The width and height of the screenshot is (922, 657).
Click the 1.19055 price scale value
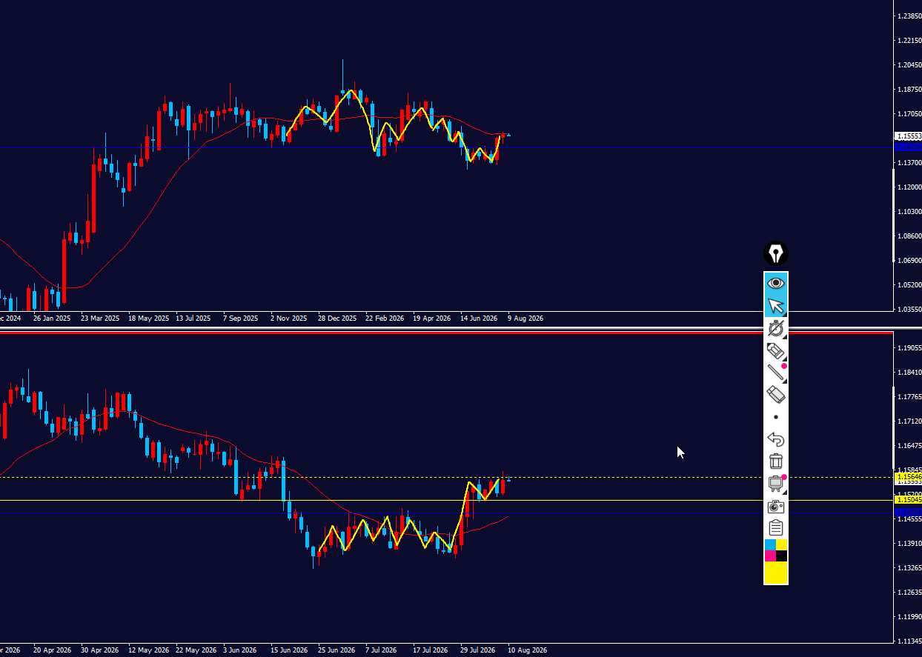tap(909, 347)
